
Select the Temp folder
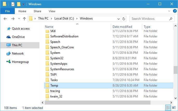[109, 86]
